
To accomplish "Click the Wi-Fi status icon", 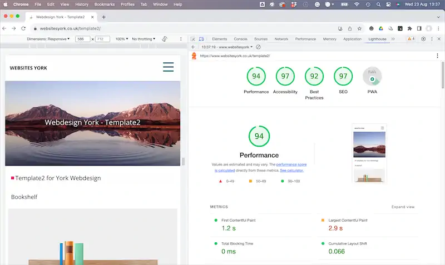I will [x=357, y=4].
